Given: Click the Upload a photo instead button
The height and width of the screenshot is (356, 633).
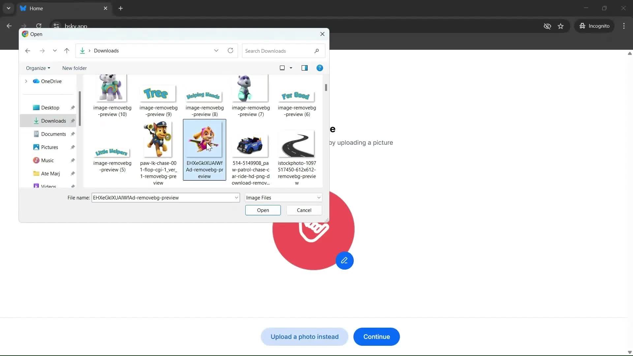Looking at the screenshot, I should point(304,337).
